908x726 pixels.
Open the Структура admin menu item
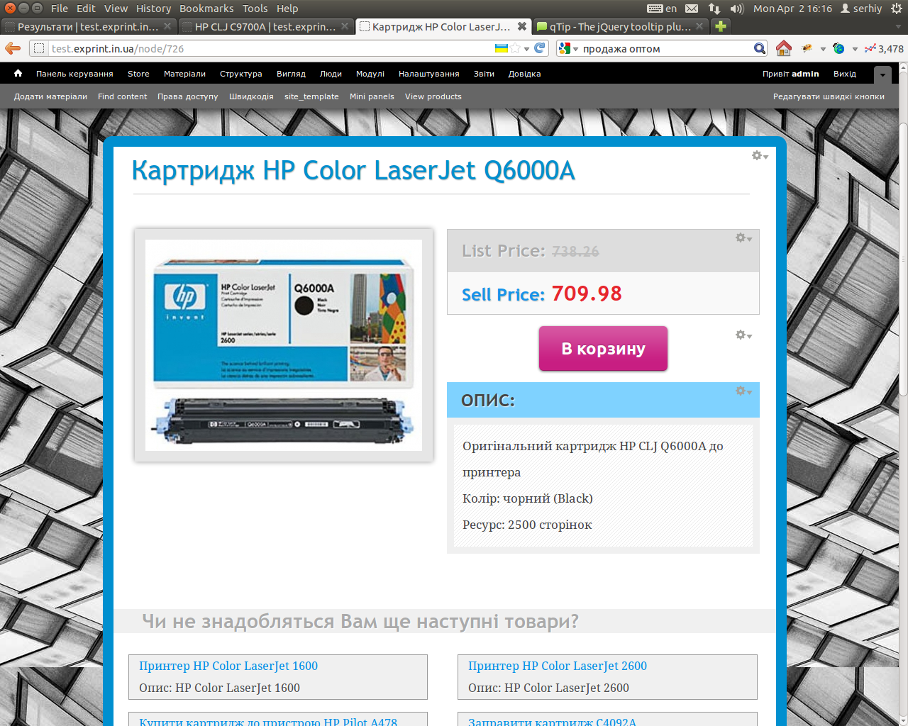[x=240, y=74]
